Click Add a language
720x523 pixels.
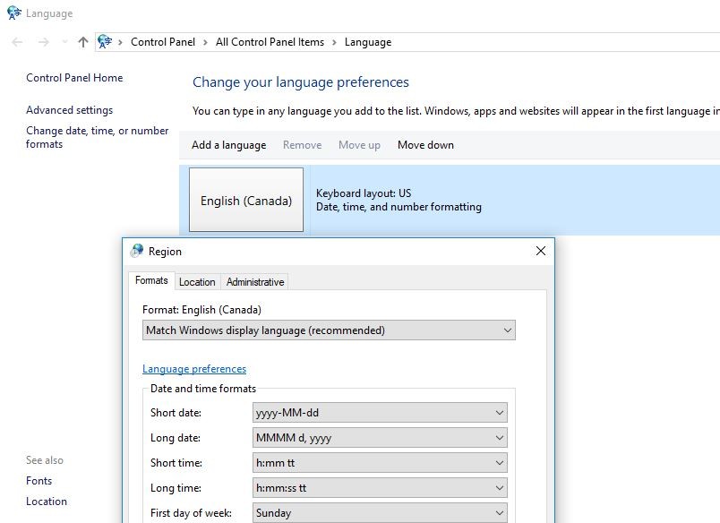pos(228,145)
